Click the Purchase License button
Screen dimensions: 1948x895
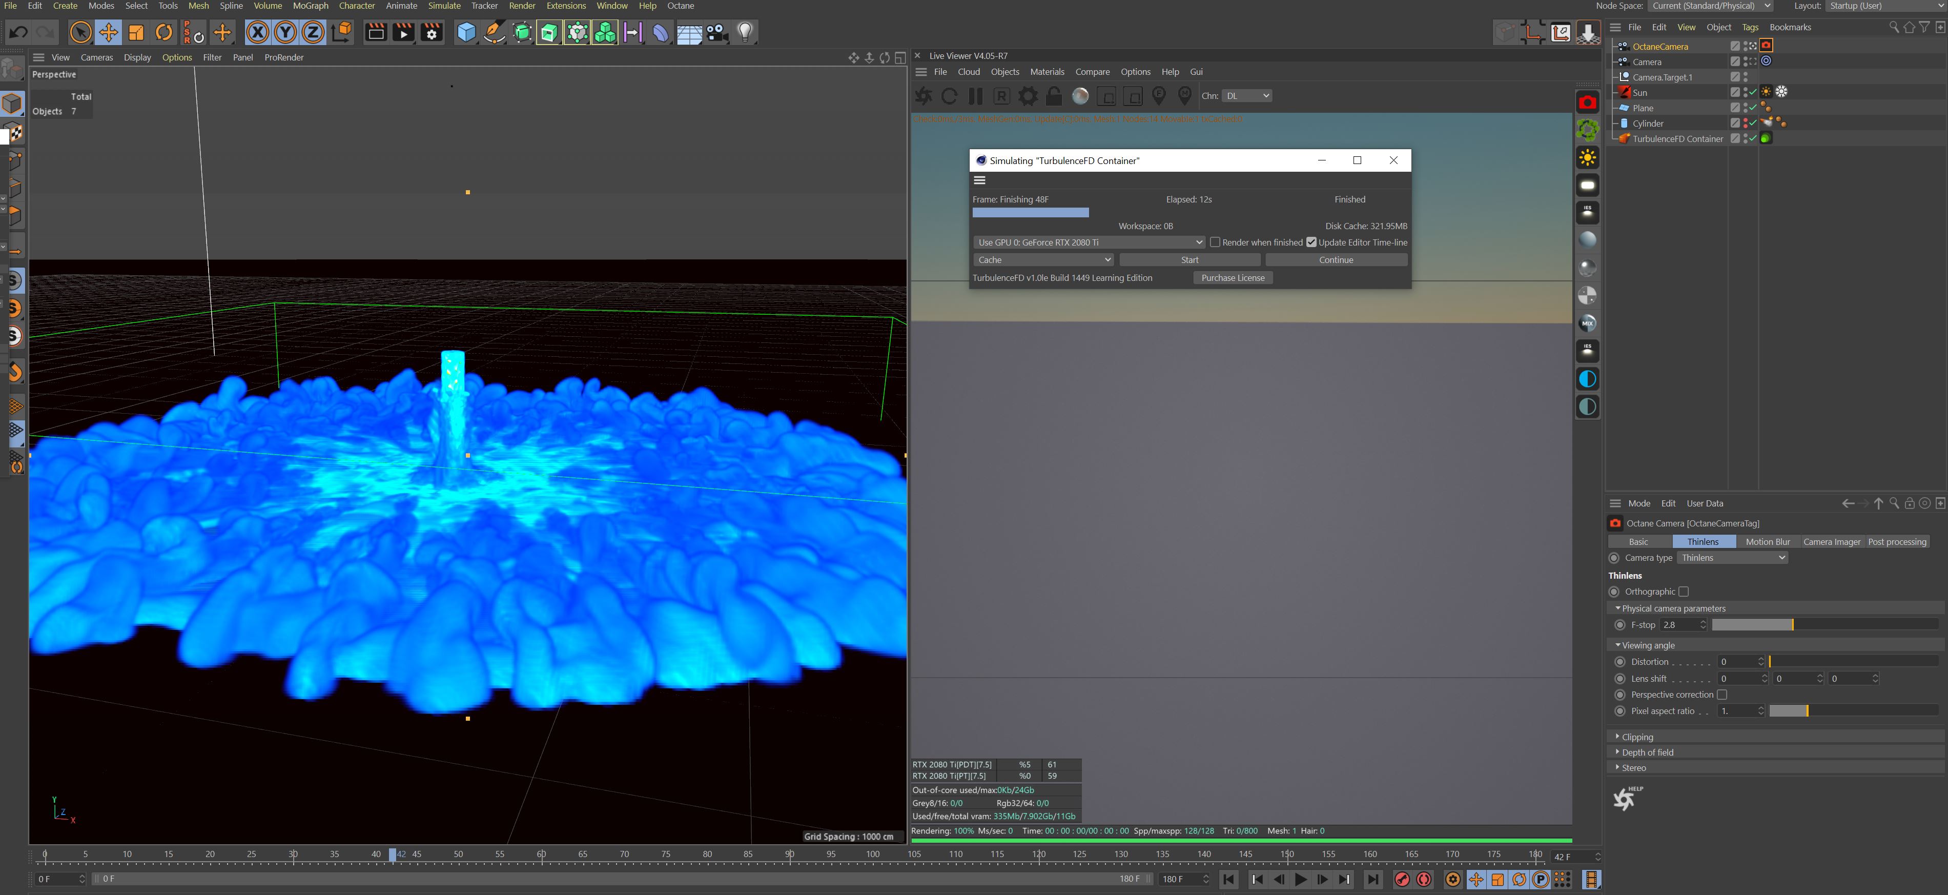[x=1233, y=278]
